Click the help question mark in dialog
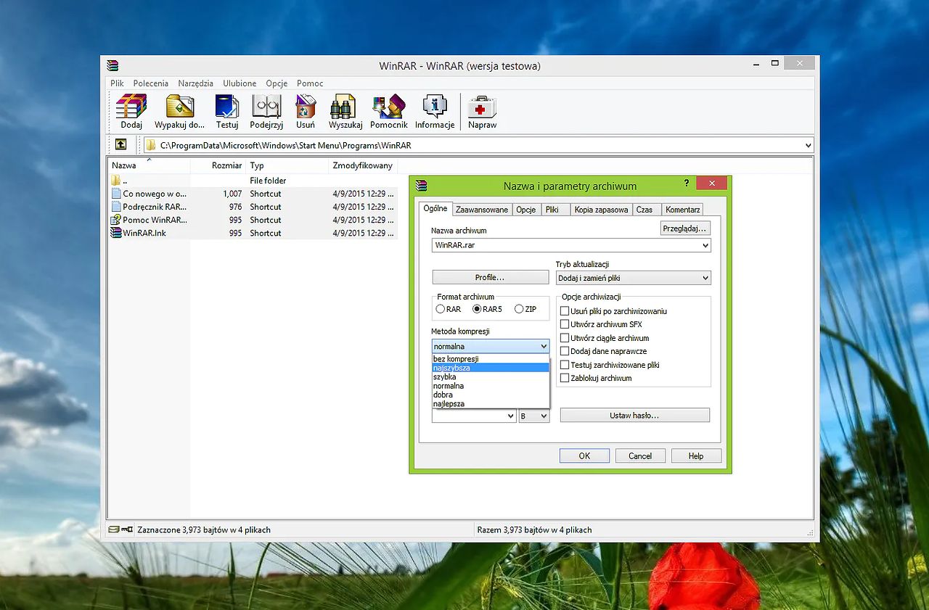Image resolution: width=929 pixels, height=610 pixels. (x=687, y=183)
